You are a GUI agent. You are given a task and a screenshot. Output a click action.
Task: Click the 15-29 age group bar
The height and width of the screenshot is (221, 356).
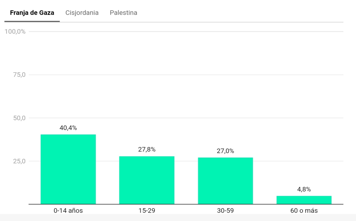[147, 180]
